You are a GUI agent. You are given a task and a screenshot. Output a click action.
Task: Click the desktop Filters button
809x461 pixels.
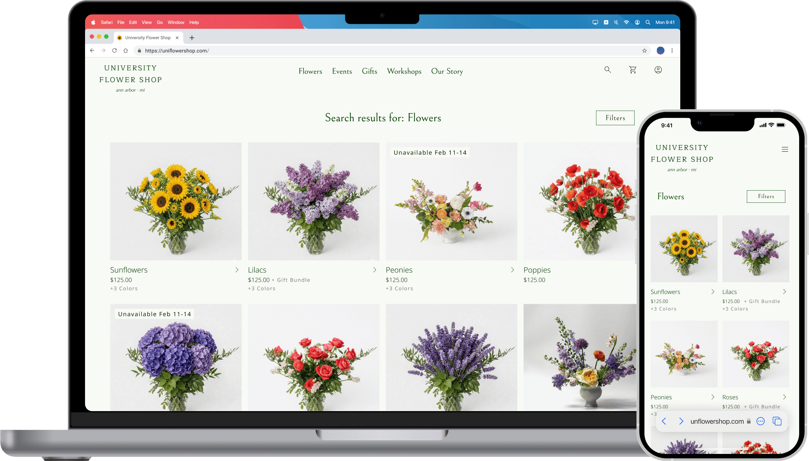point(615,118)
